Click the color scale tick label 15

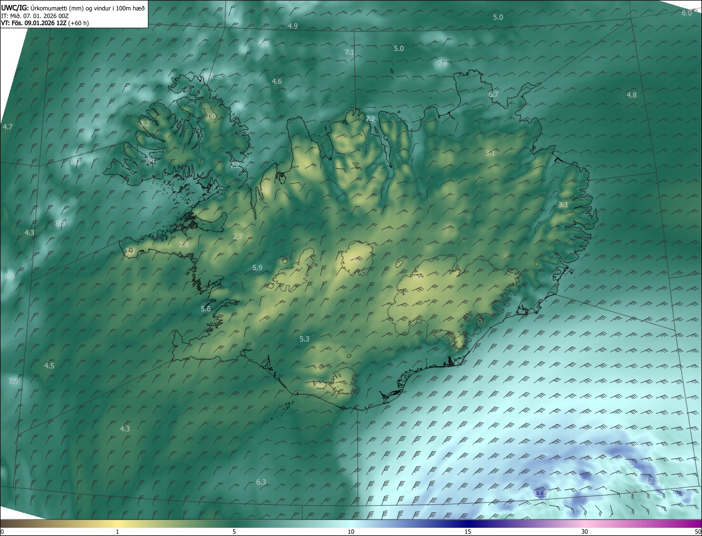[468, 532]
